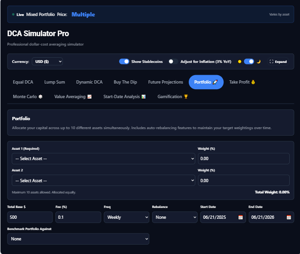The width and height of the screenshot is (300, 254).
Task: Select the active Portfolio tab
Action: point(206,82)
